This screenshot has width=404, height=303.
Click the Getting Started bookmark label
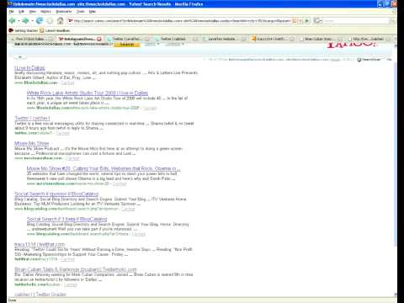point(26,30)
